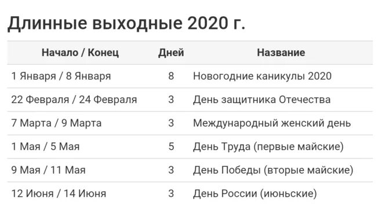Select the '22 Февраля / 24 Февраля' cell
The height and width of the screenshot is (216, 382).
[x=74, y=100]
